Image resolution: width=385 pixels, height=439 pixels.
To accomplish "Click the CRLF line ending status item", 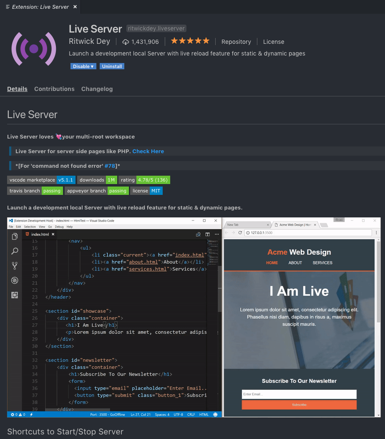I will [191, 414].
